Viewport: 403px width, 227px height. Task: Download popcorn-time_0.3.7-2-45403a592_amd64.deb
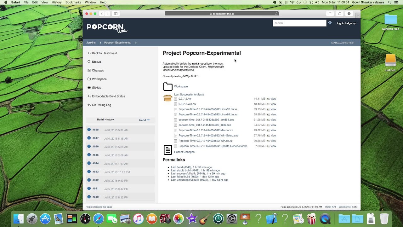tap(206, 120)
